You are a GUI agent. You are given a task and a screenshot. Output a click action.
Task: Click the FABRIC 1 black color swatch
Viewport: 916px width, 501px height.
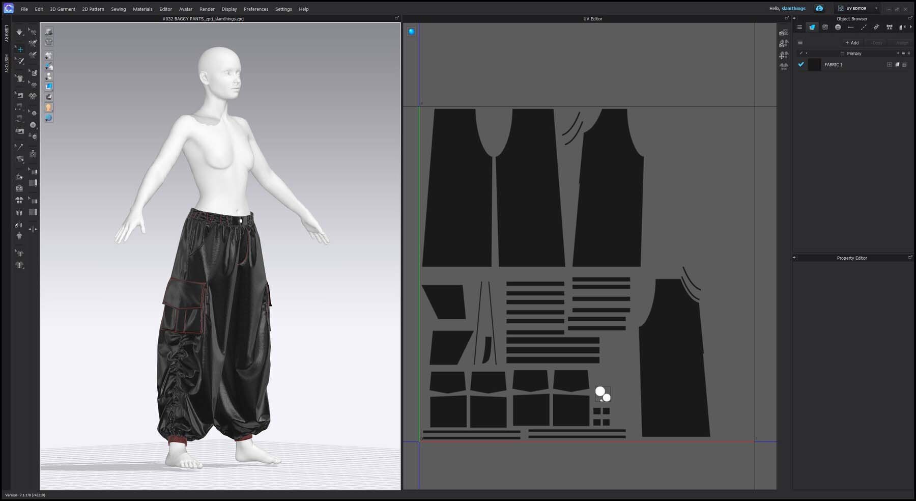click(815, 65)
